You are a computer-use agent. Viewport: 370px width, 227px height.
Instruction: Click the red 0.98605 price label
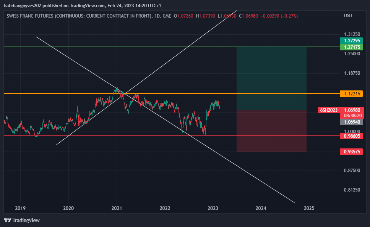[x=351, y=136]
